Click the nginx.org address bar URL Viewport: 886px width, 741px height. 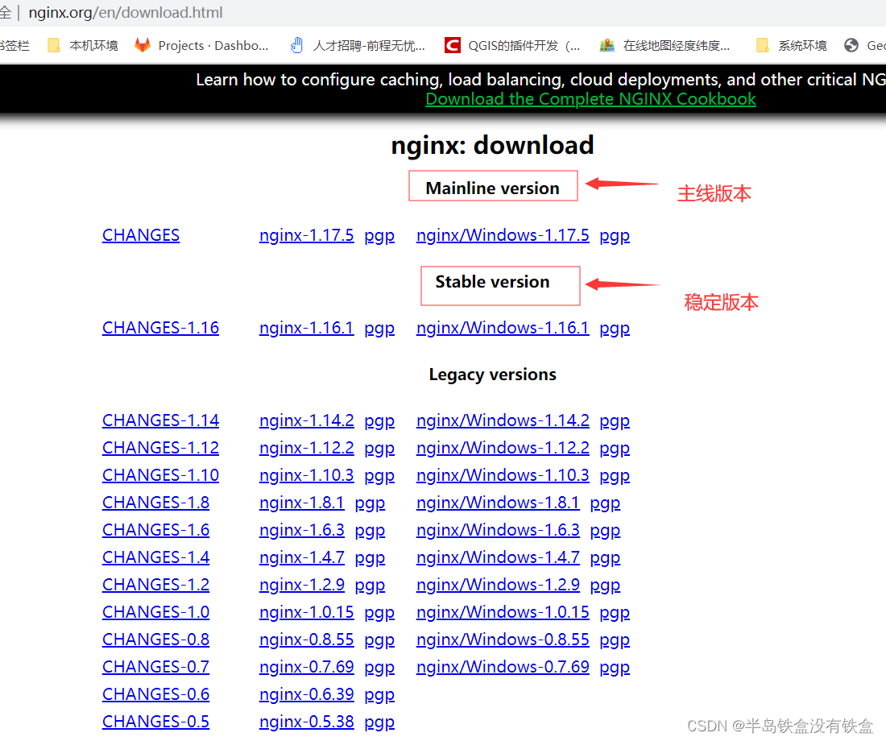[126, 12]
